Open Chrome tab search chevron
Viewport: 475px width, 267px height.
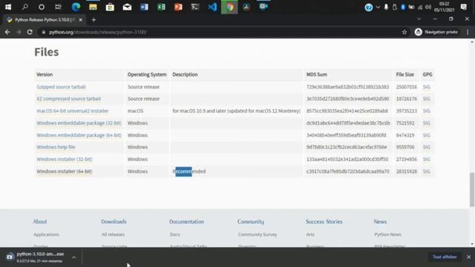[419, 19]
